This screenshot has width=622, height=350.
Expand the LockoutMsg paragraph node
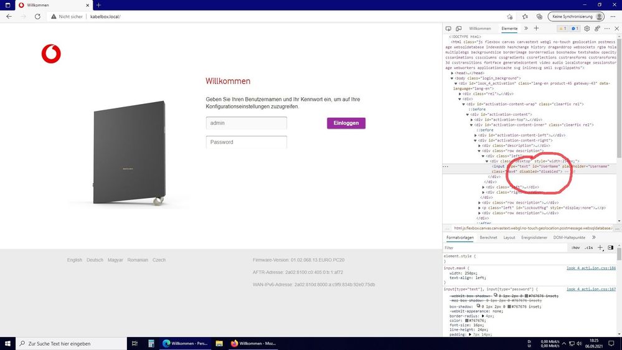[x=479, y=207]
